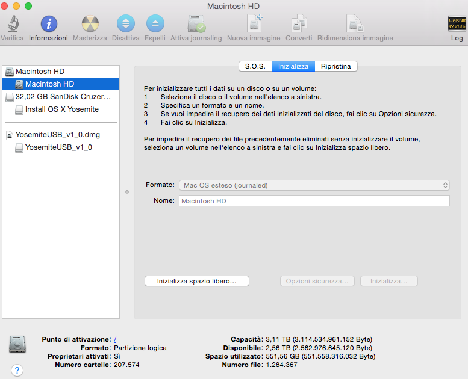Click the Formato value Partizione logica
This screenshot has height=379, width=468.
(140, 348)
